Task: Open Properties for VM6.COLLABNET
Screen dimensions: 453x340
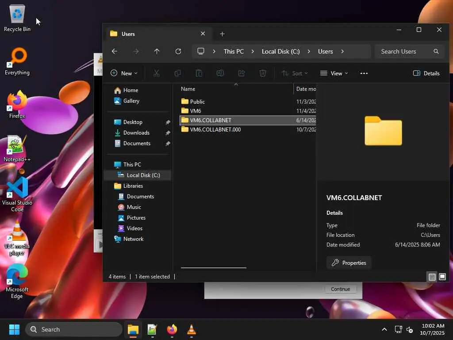Action: (x=349, y=263)
